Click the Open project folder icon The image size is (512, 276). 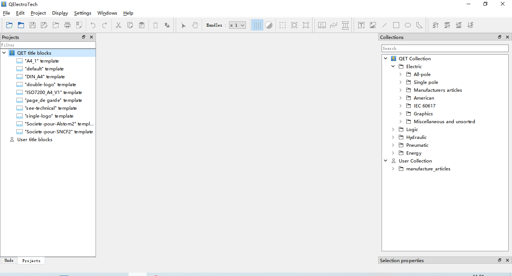21,25
